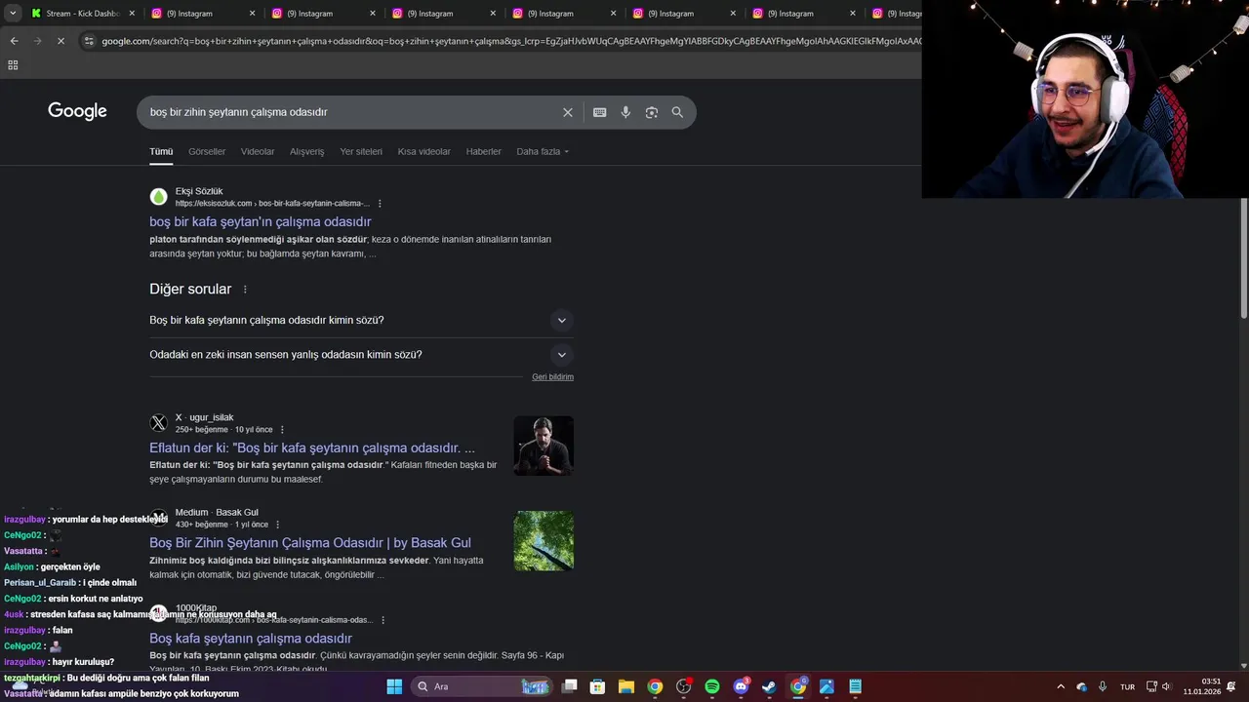Switch to the Görseller tab
1249x702 pixels.
pos(207,151)
